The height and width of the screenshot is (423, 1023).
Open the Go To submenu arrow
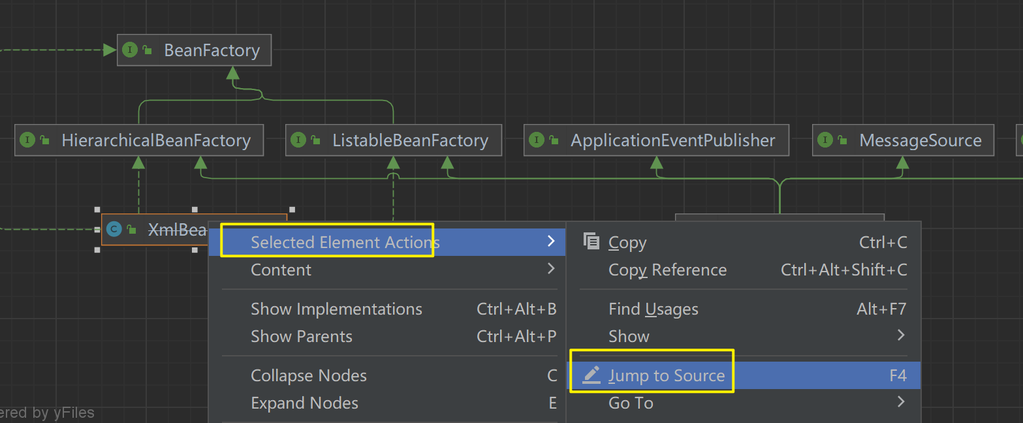(901, 402)
